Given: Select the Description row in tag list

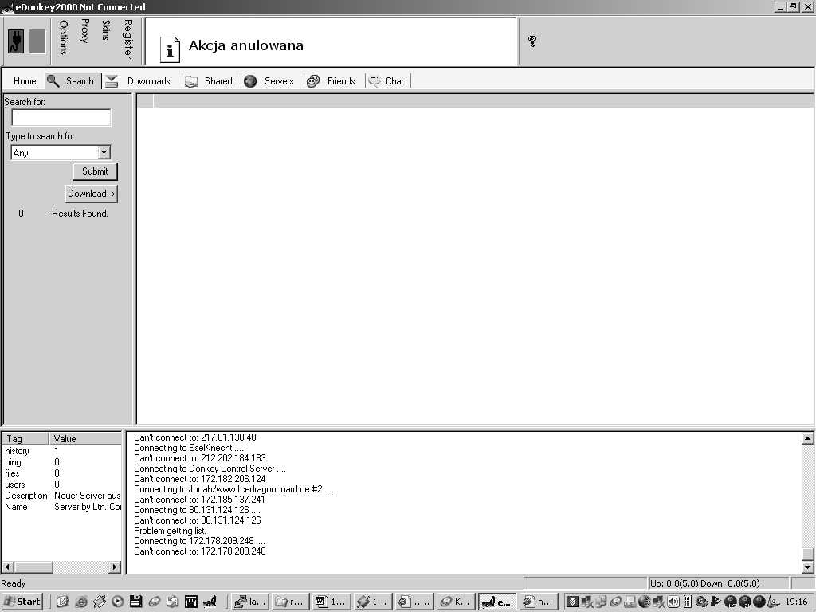Looking at the screenshot, I should [61, 496].
